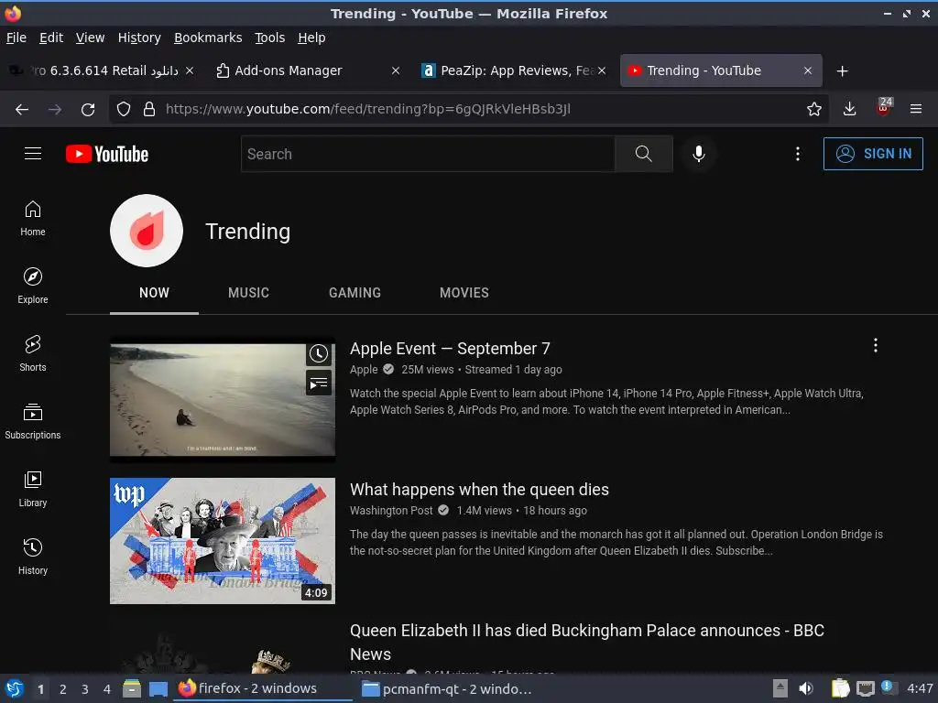Open the Tools menu
The height and width of the screenshot is (703, 938).
coord(270,38)
